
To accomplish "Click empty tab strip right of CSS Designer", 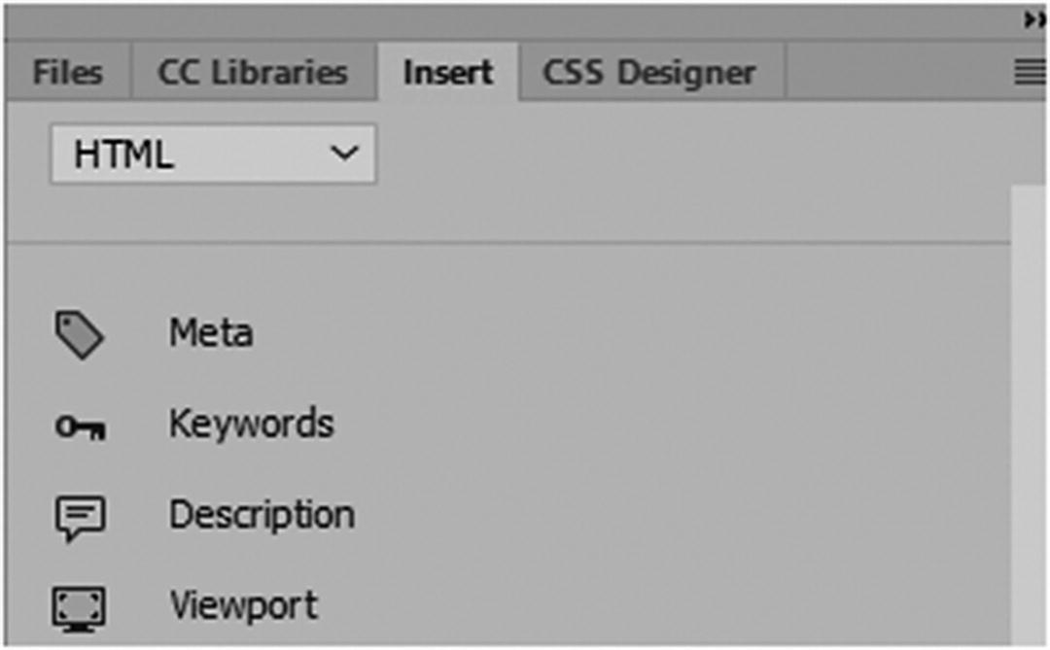I will click(x=894, y=73).
